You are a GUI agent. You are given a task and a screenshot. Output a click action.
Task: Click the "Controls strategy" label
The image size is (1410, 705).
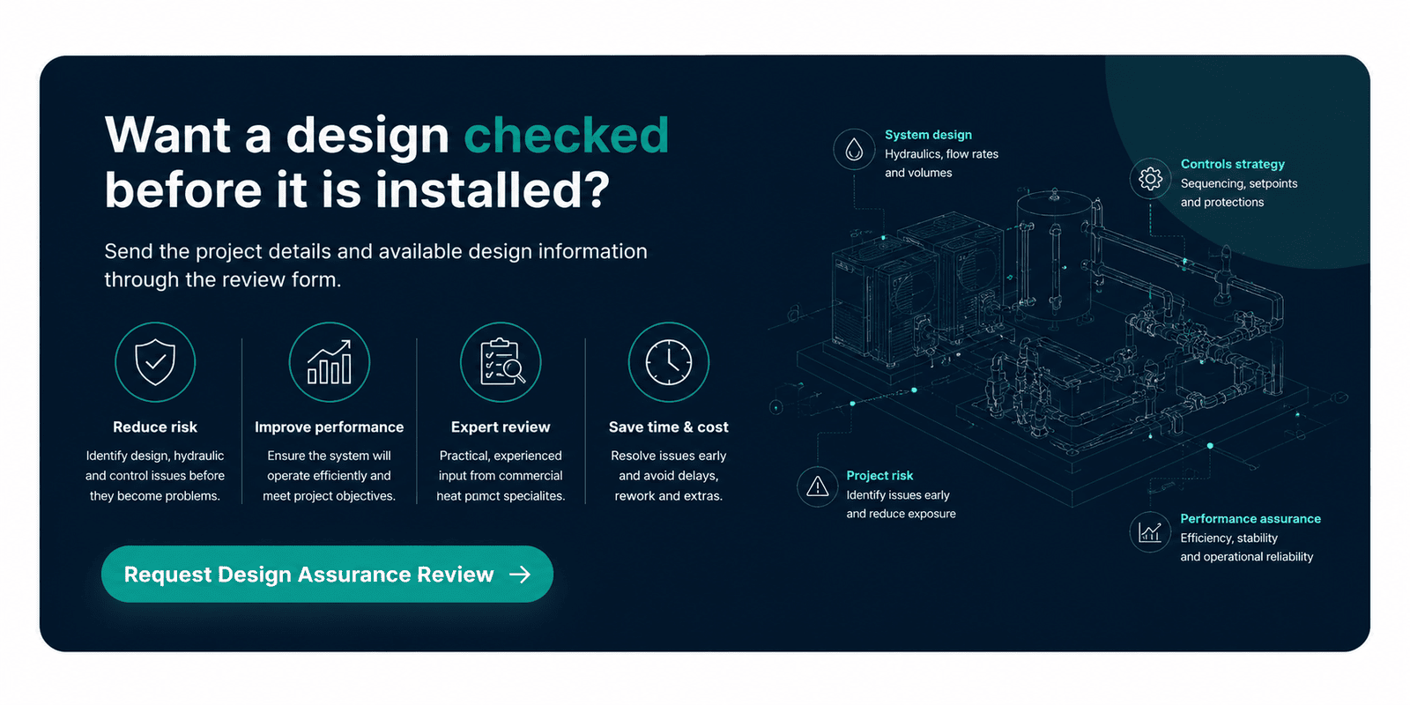point(1233,164)
